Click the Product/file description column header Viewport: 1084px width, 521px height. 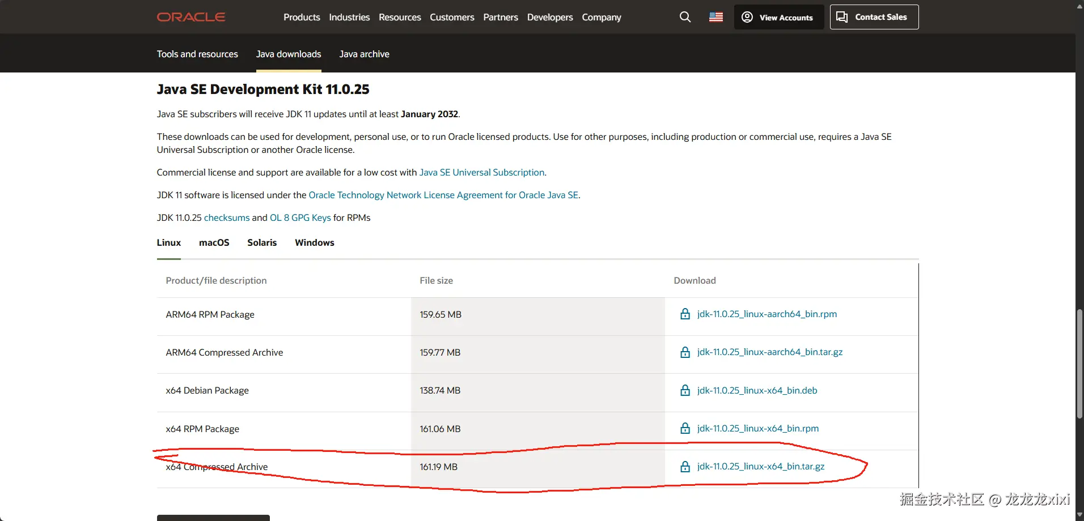216,280
